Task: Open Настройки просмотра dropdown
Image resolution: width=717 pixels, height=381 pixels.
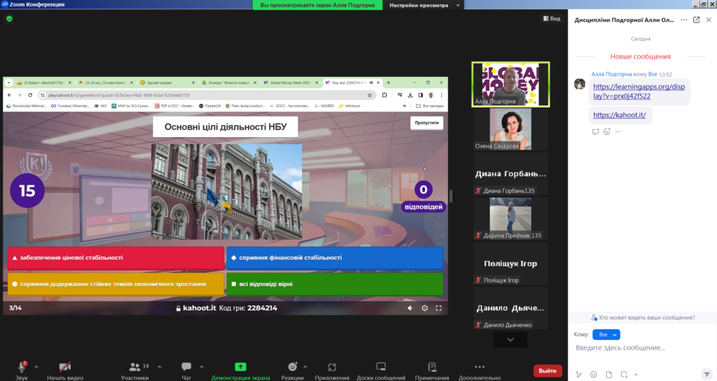Action: pos(424,5)
